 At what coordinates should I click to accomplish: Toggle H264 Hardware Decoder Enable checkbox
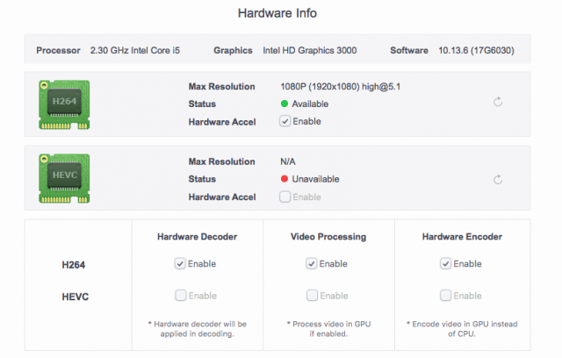pyautogui.click(x=180, y=263)
